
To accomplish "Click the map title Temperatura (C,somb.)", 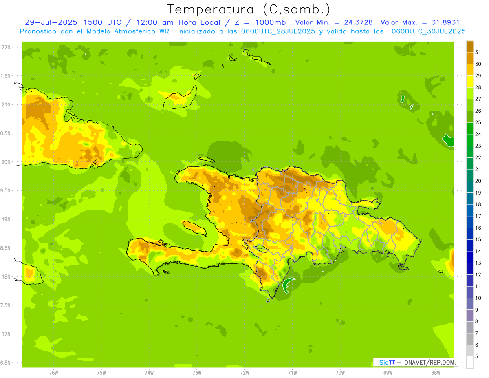I will (x=249, y=10).
